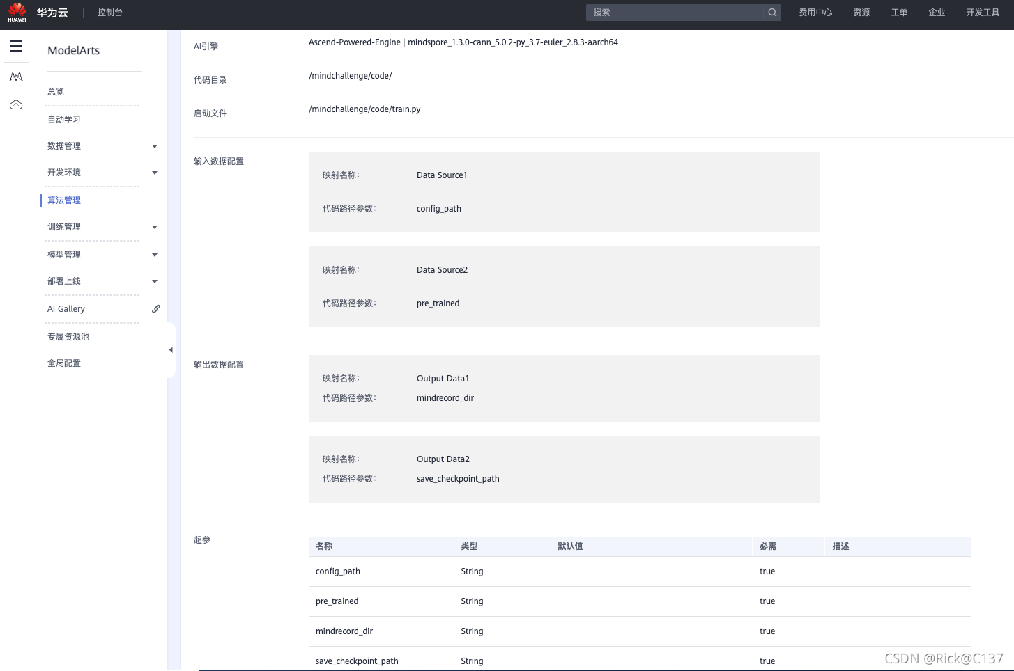The image size is (1014, 671).
Task: Click Output Data2 mapping name
Action: tap(443, 459)
